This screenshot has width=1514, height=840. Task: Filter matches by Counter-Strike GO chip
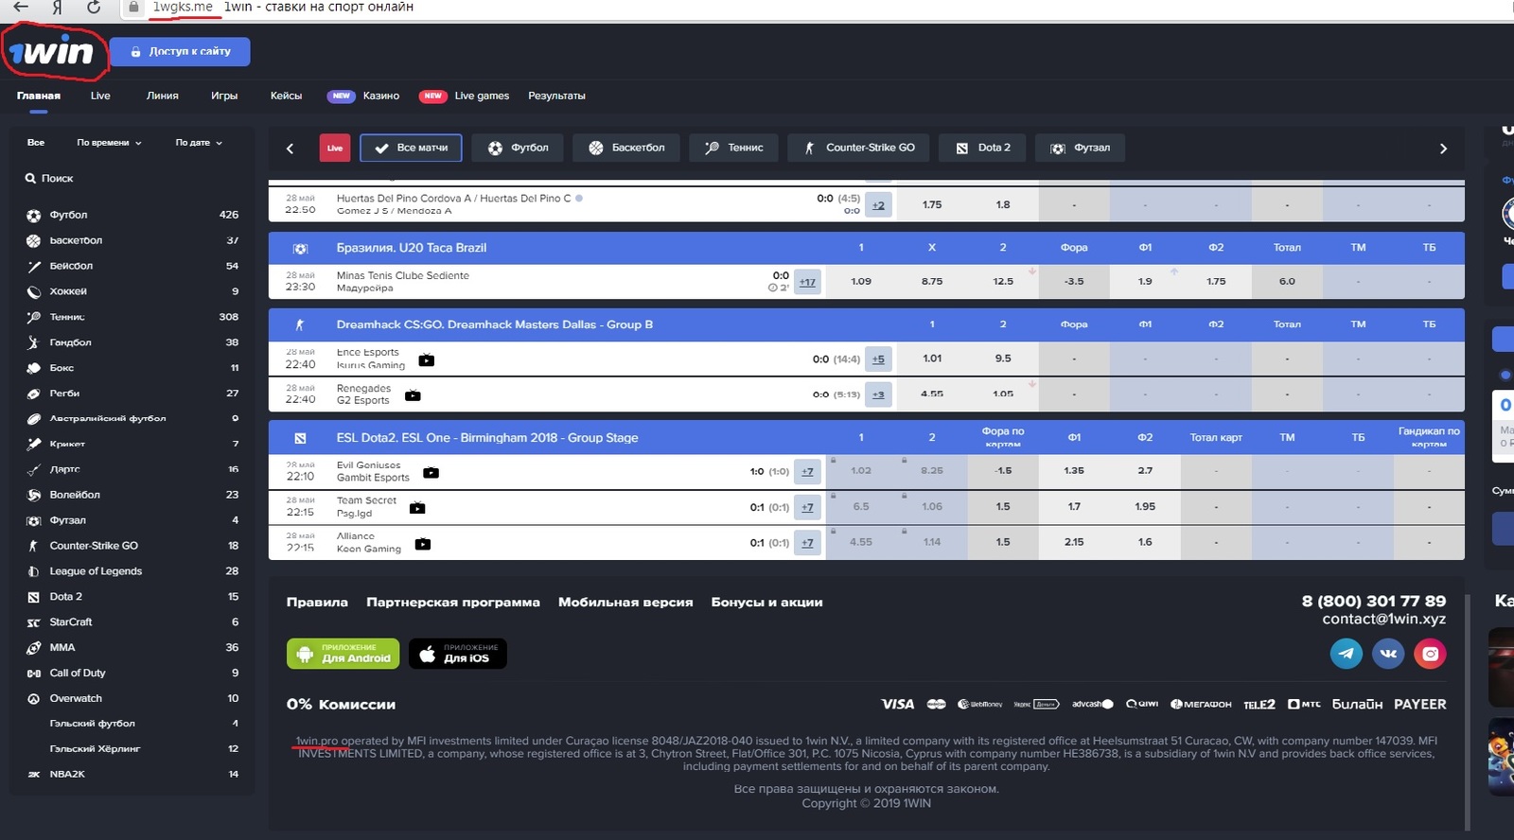(x=859, y=149)
